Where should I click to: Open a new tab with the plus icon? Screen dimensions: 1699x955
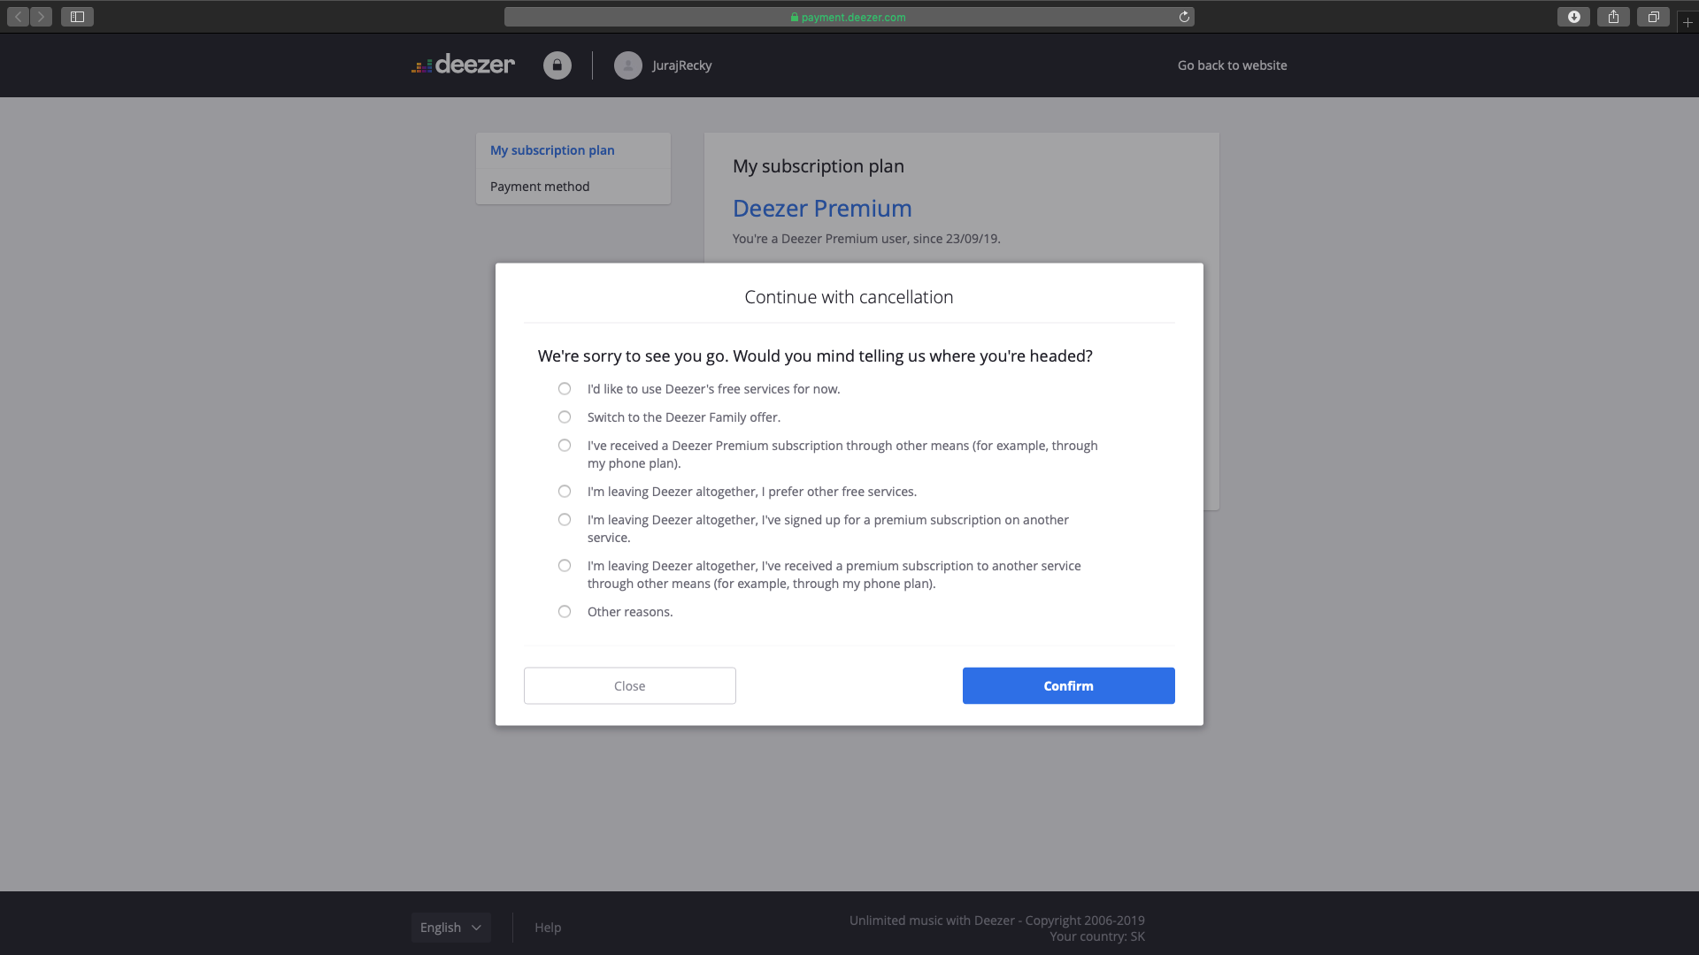coord(1687,22)
